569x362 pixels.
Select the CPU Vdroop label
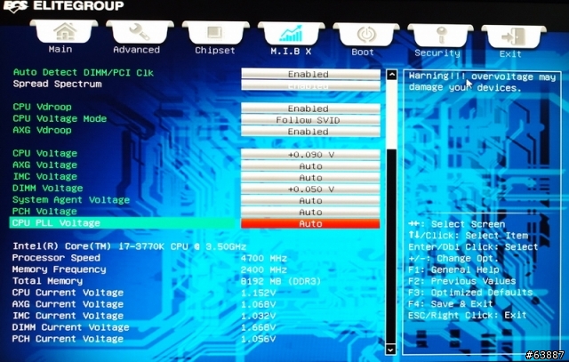pos(42,107)
